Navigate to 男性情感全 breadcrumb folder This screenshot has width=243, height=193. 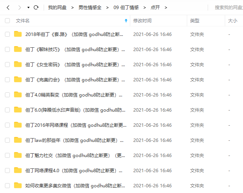point(90,8)
